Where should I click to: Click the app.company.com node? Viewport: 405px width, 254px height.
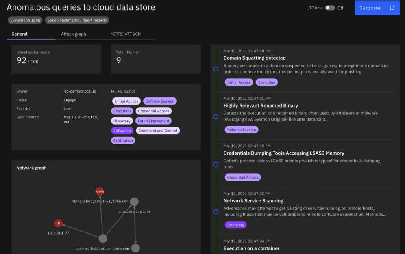point(134,201)
